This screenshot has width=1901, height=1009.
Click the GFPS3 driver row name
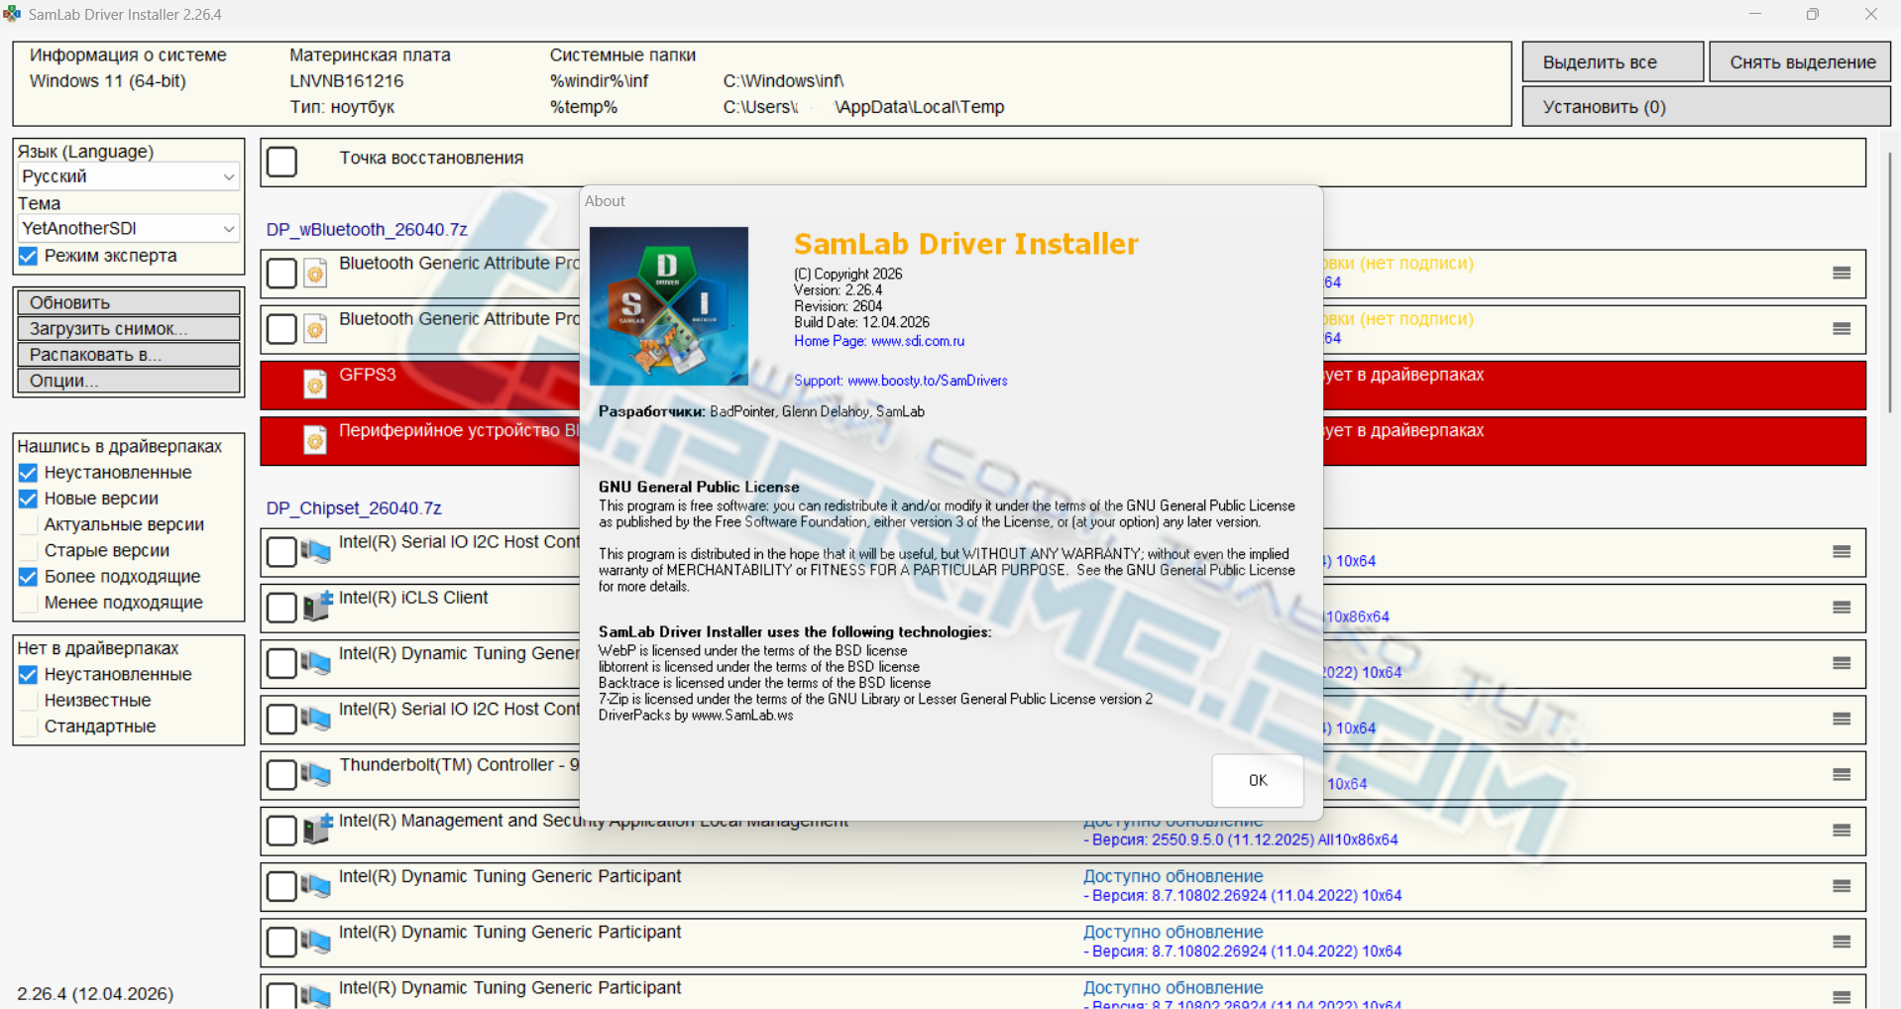pyautogui.click(x=368, y=375)
